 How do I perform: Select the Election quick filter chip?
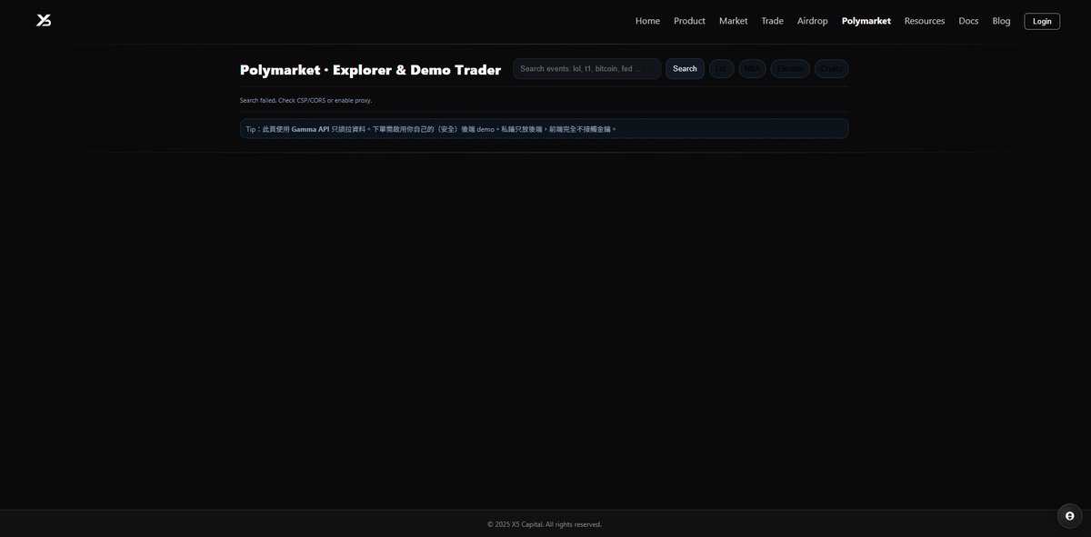790,69
